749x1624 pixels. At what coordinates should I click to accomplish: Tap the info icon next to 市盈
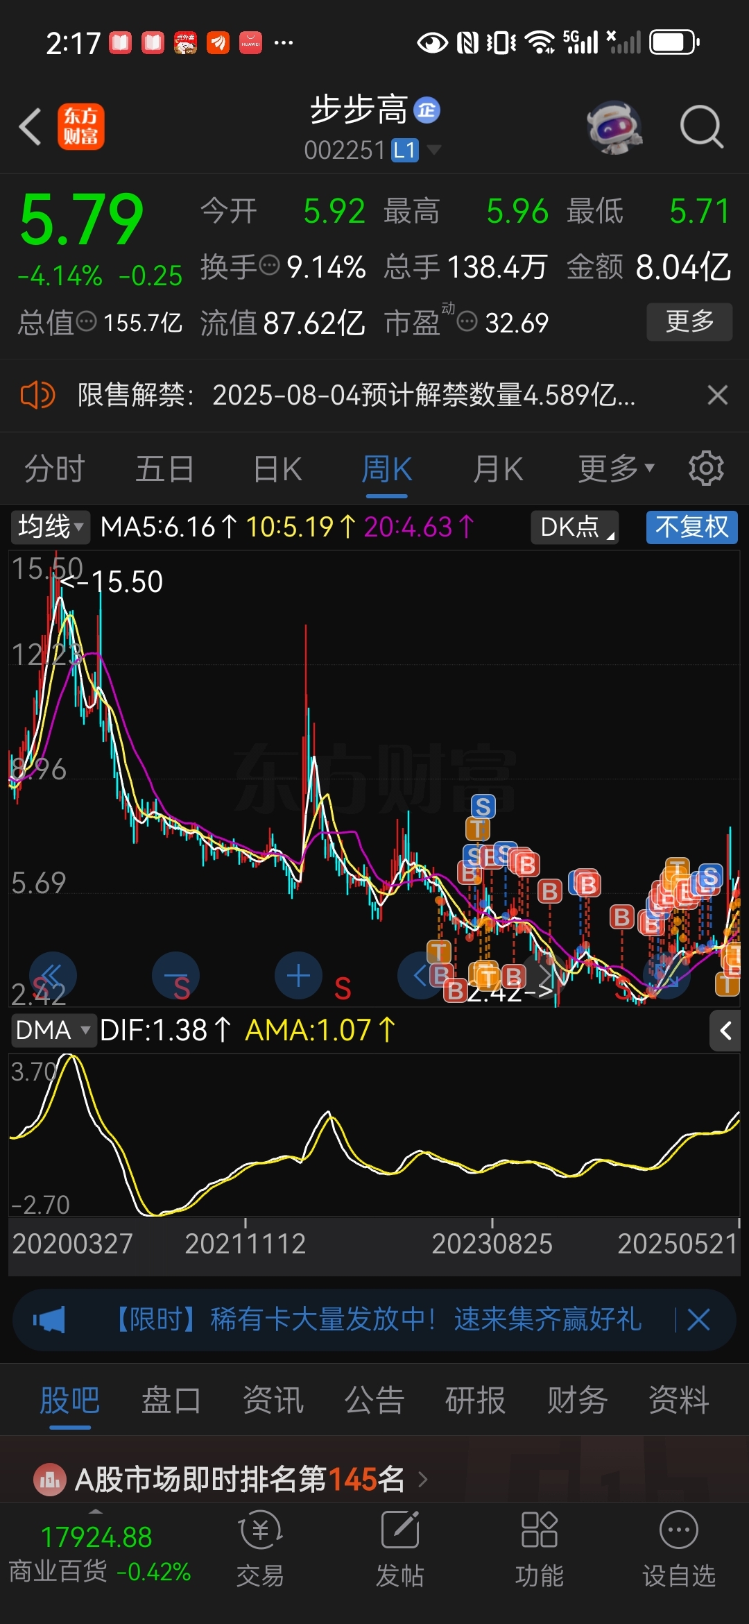(x=467, y=322)
